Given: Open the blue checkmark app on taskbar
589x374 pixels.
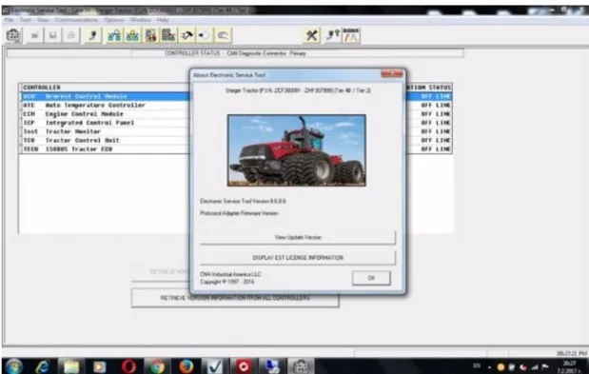Looking at the screenshot, I should click(214, 366).
